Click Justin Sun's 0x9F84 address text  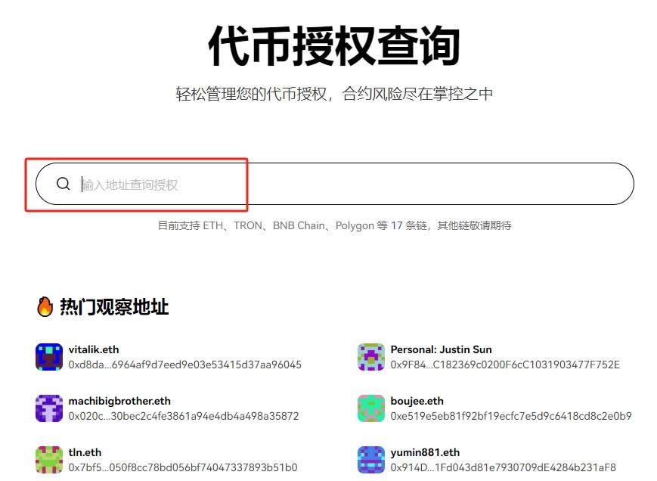coord(504,365)
